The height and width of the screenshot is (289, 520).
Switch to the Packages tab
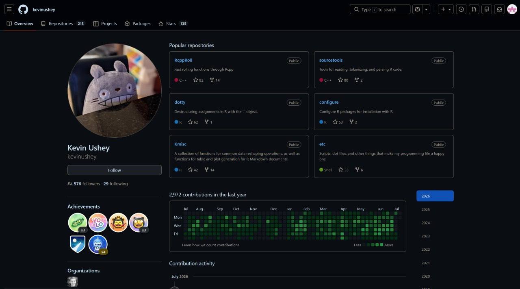(137, 24)
